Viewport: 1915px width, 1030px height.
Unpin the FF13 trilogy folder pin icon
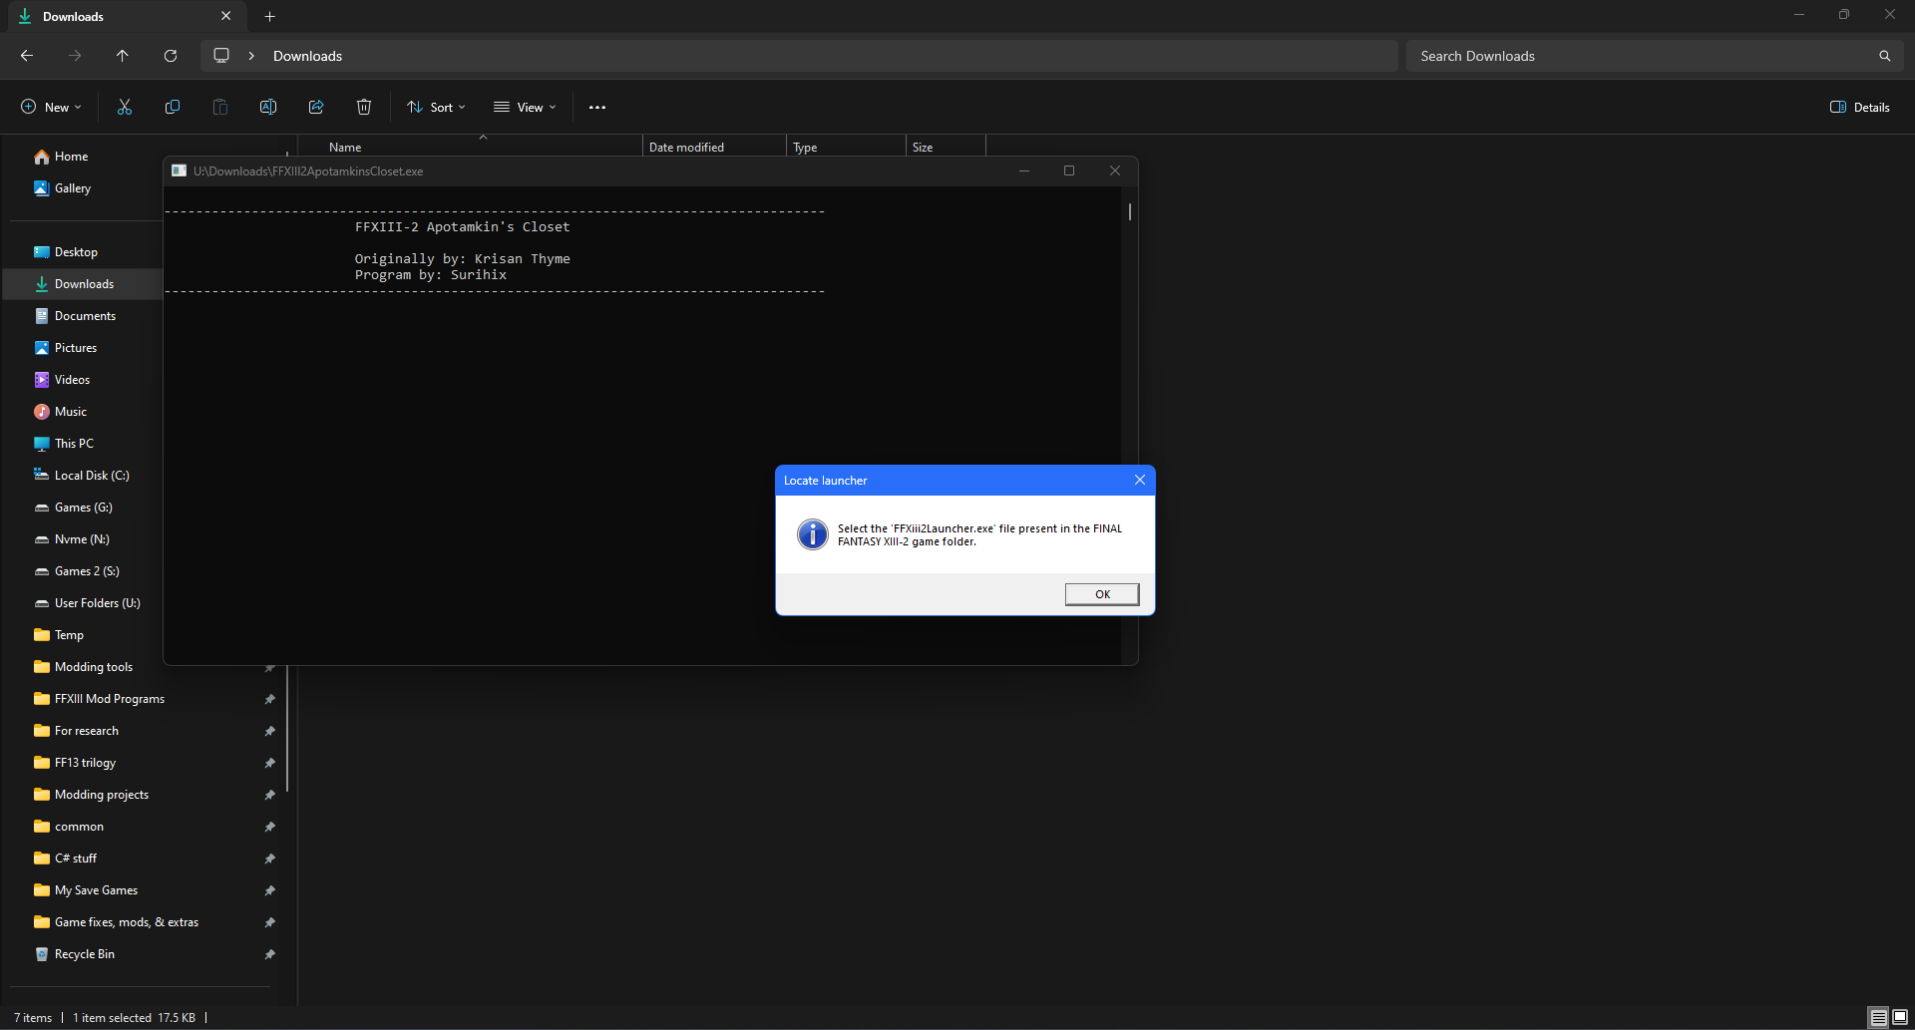click(269, 763)
